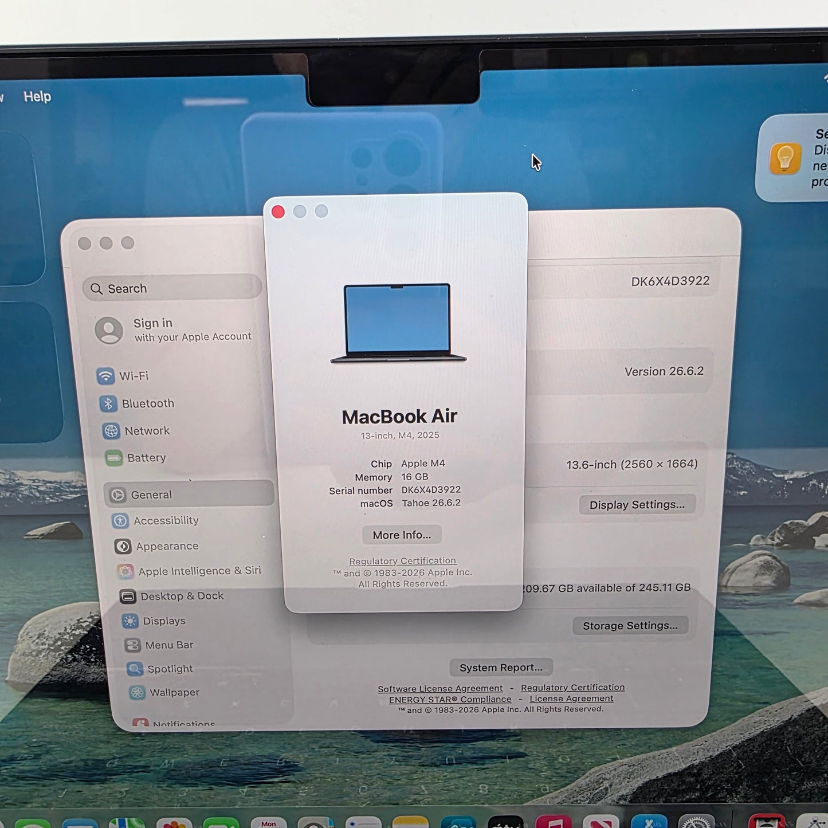Open the Battery settings pane
The height and width of the screenshot is (828, 828).
[136, 458]
